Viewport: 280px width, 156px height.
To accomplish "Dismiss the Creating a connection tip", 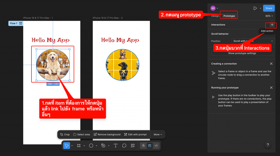I will [x=271, y=64].
